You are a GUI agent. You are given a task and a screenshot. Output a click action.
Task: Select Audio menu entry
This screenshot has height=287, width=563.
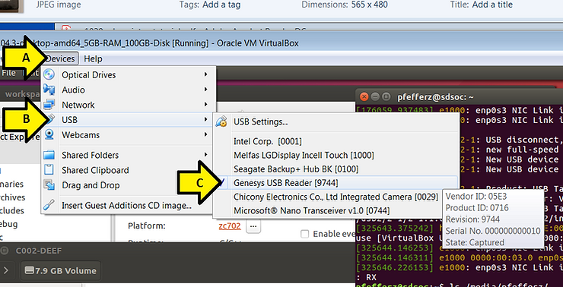(x=128, y=90)
